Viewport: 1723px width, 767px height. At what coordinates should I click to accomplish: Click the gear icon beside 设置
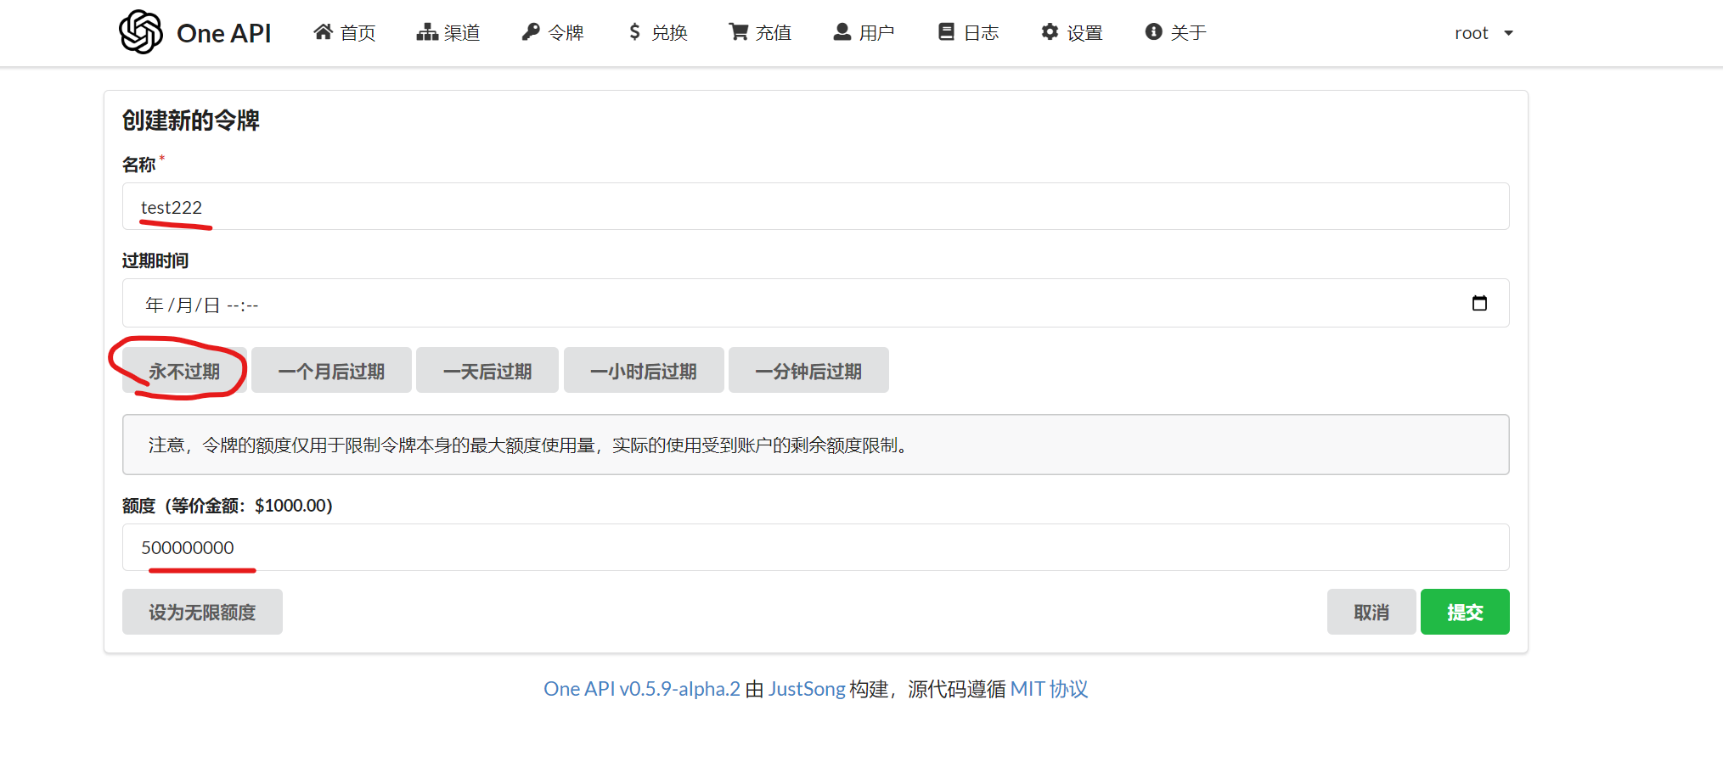[1050, 32]
